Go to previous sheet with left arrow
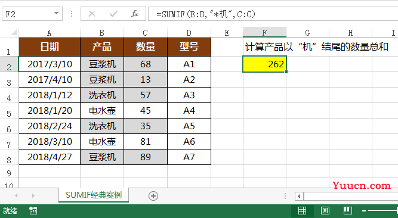The width and height of the screenshot is (398, 218). (16, 196)
